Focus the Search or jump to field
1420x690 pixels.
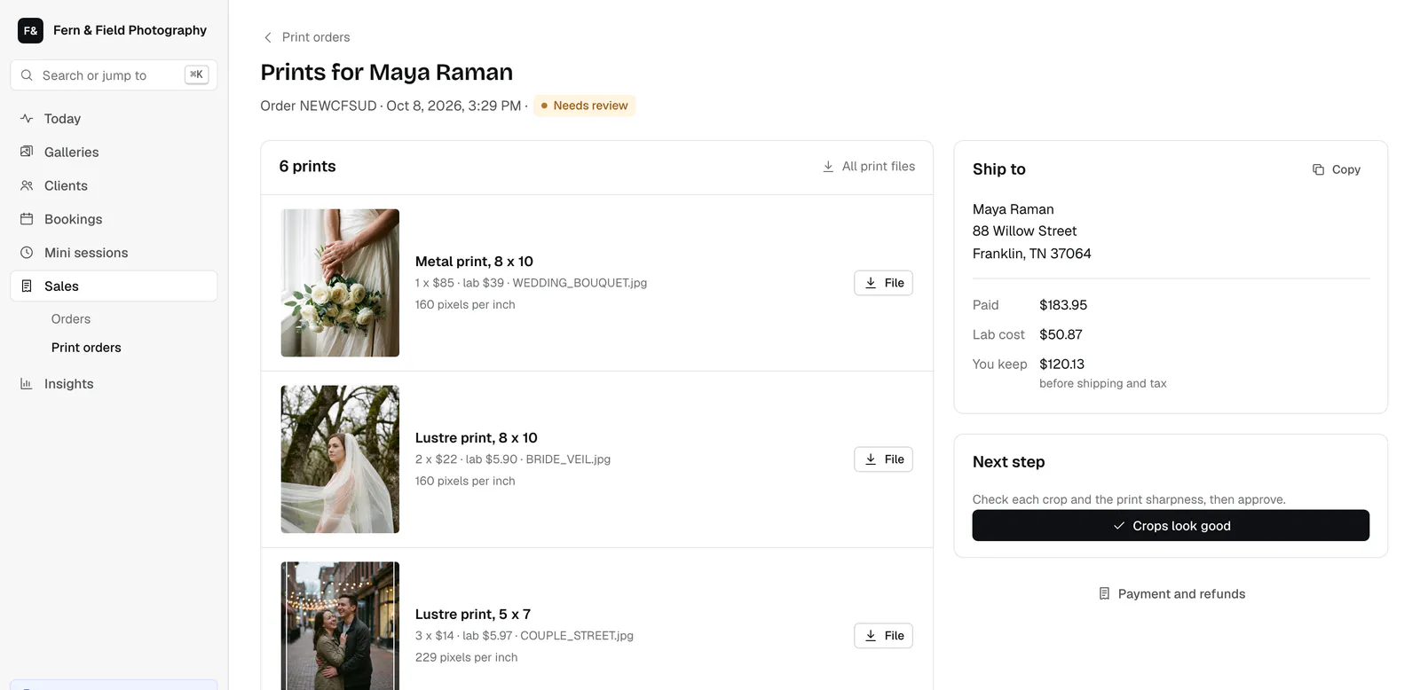tap(114, 75)
